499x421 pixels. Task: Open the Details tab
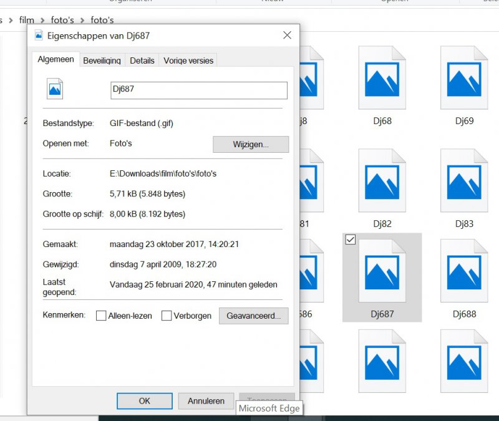tap(142, 60)
